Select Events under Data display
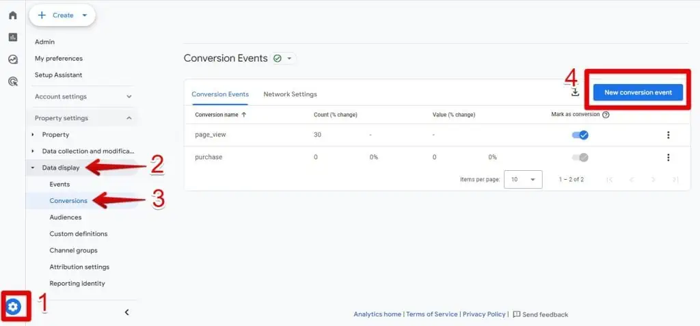The image size is (700, 326). (x=60, y=184)
